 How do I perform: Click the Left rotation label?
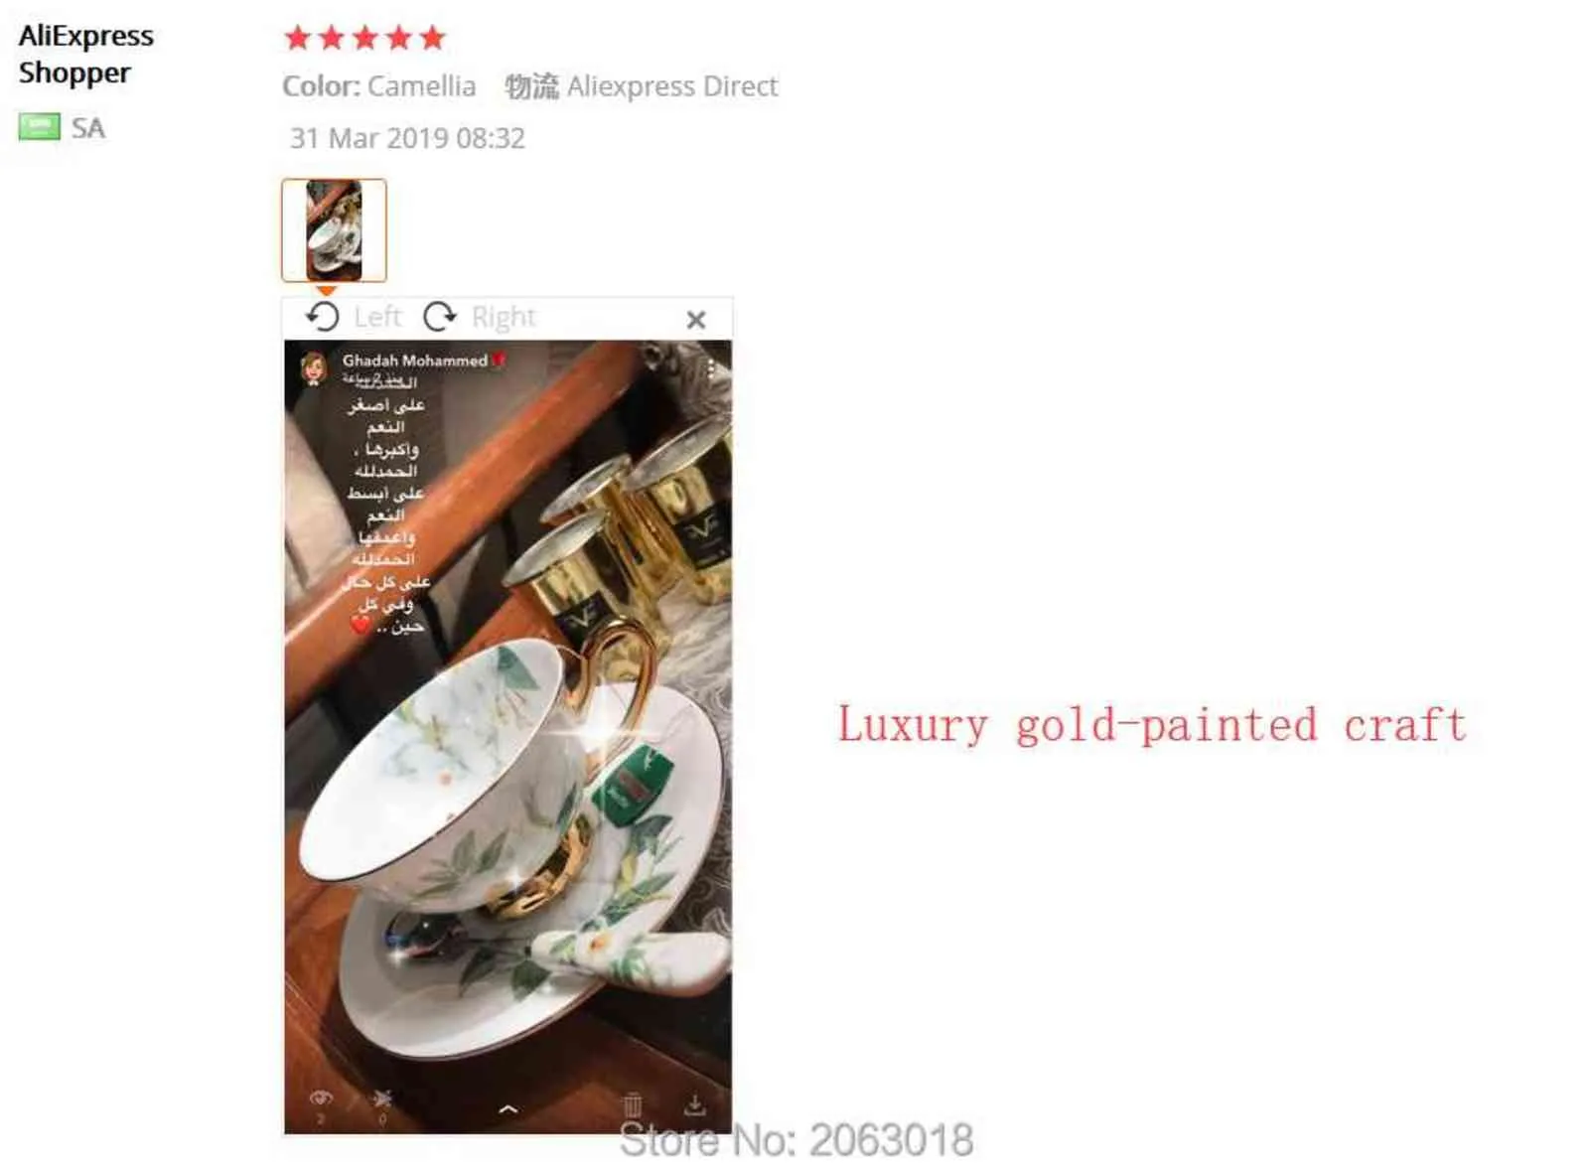377,317
